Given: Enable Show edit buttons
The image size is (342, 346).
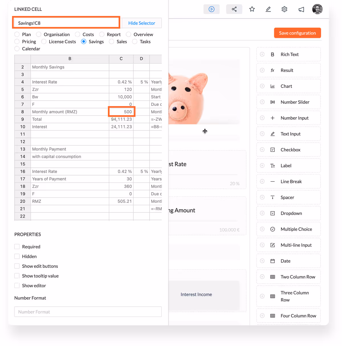Looking at the screenshot, I should (17, 266).
